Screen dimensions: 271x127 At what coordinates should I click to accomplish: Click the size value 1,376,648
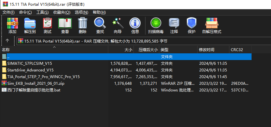point(123,83)
